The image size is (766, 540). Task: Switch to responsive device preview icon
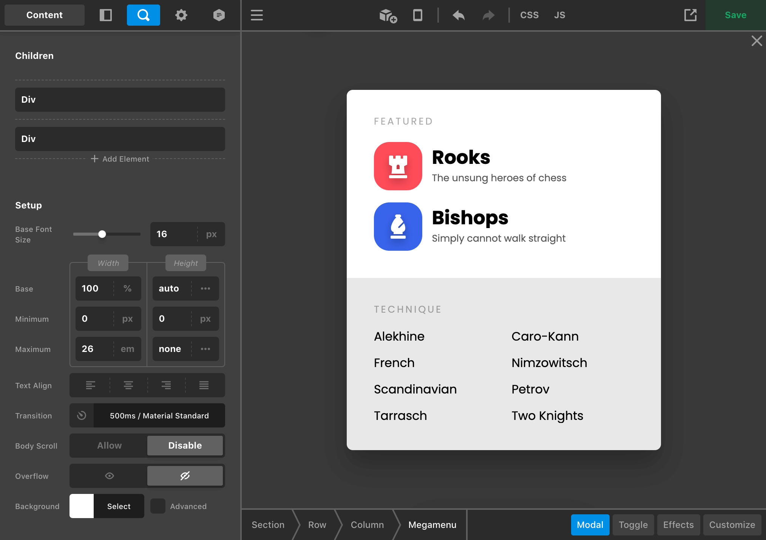418,15
